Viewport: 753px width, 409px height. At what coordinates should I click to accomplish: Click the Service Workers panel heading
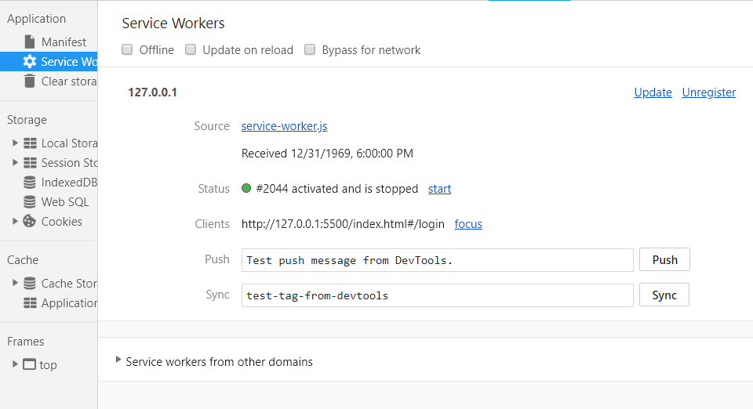pyautogui.click(x=173, y=24)
